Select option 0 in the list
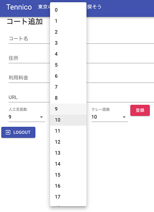This screenshot has width=154, height=212. click(68, 10)
